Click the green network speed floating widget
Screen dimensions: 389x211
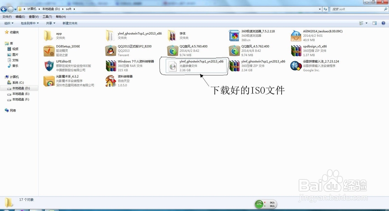(265, 204)
